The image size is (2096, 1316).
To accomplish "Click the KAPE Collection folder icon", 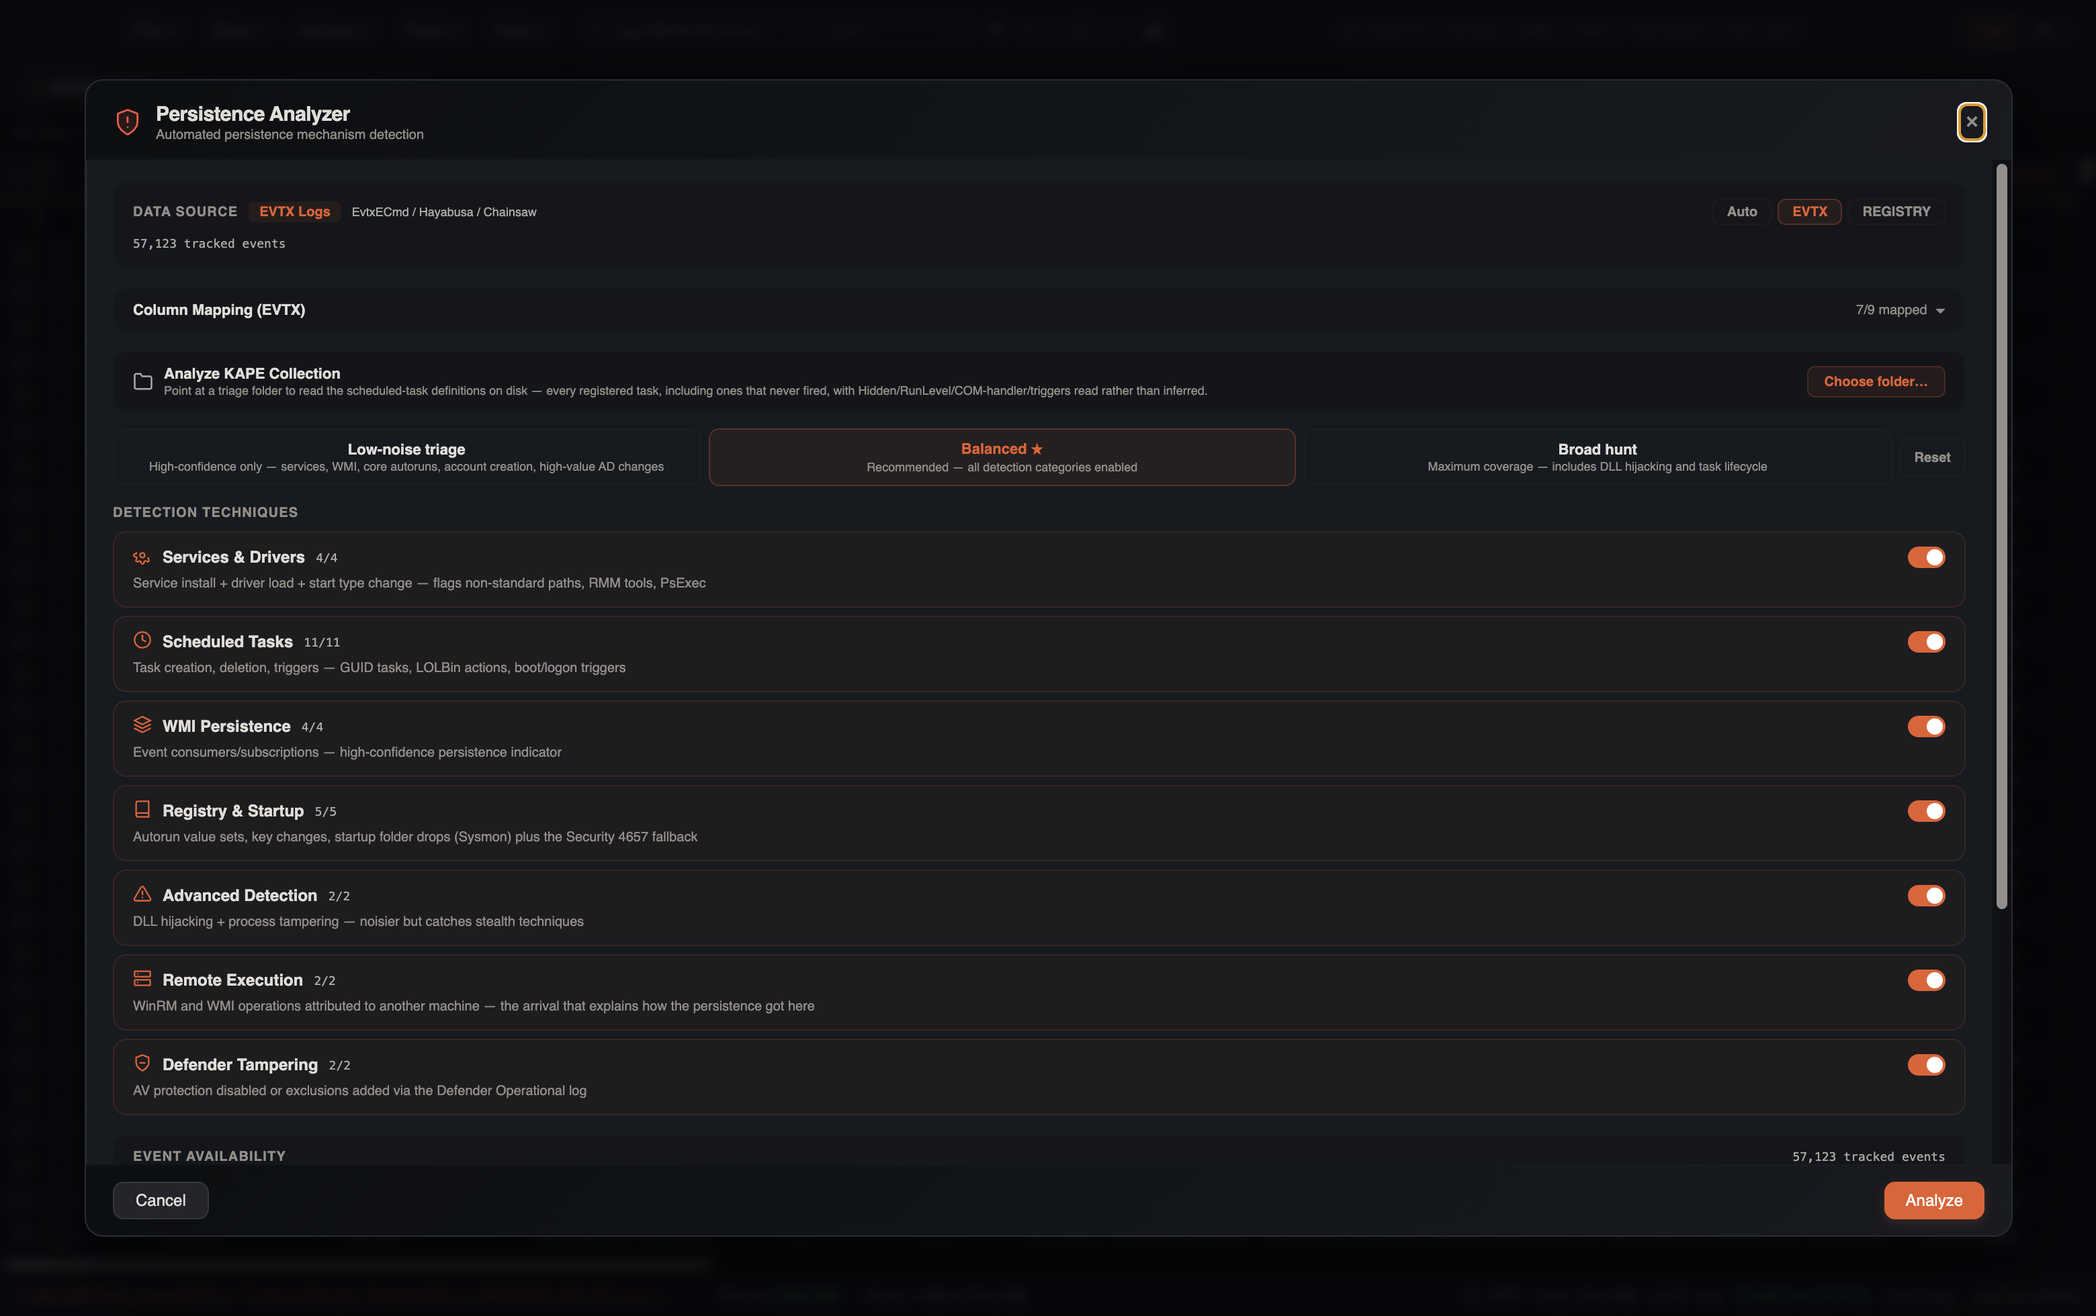I will [142, 381].
